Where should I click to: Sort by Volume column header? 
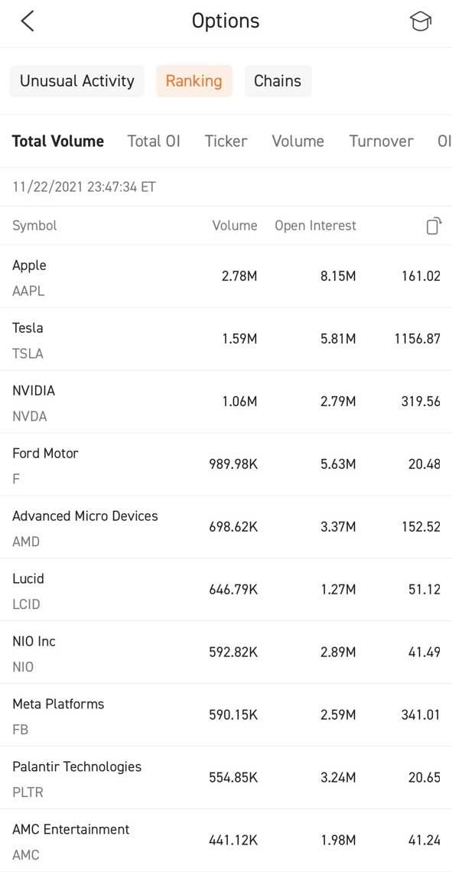point(235,226)
